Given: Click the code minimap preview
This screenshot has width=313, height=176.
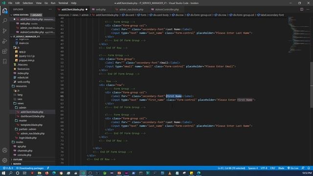Looking at the screenshot, I should click(299, 35).
